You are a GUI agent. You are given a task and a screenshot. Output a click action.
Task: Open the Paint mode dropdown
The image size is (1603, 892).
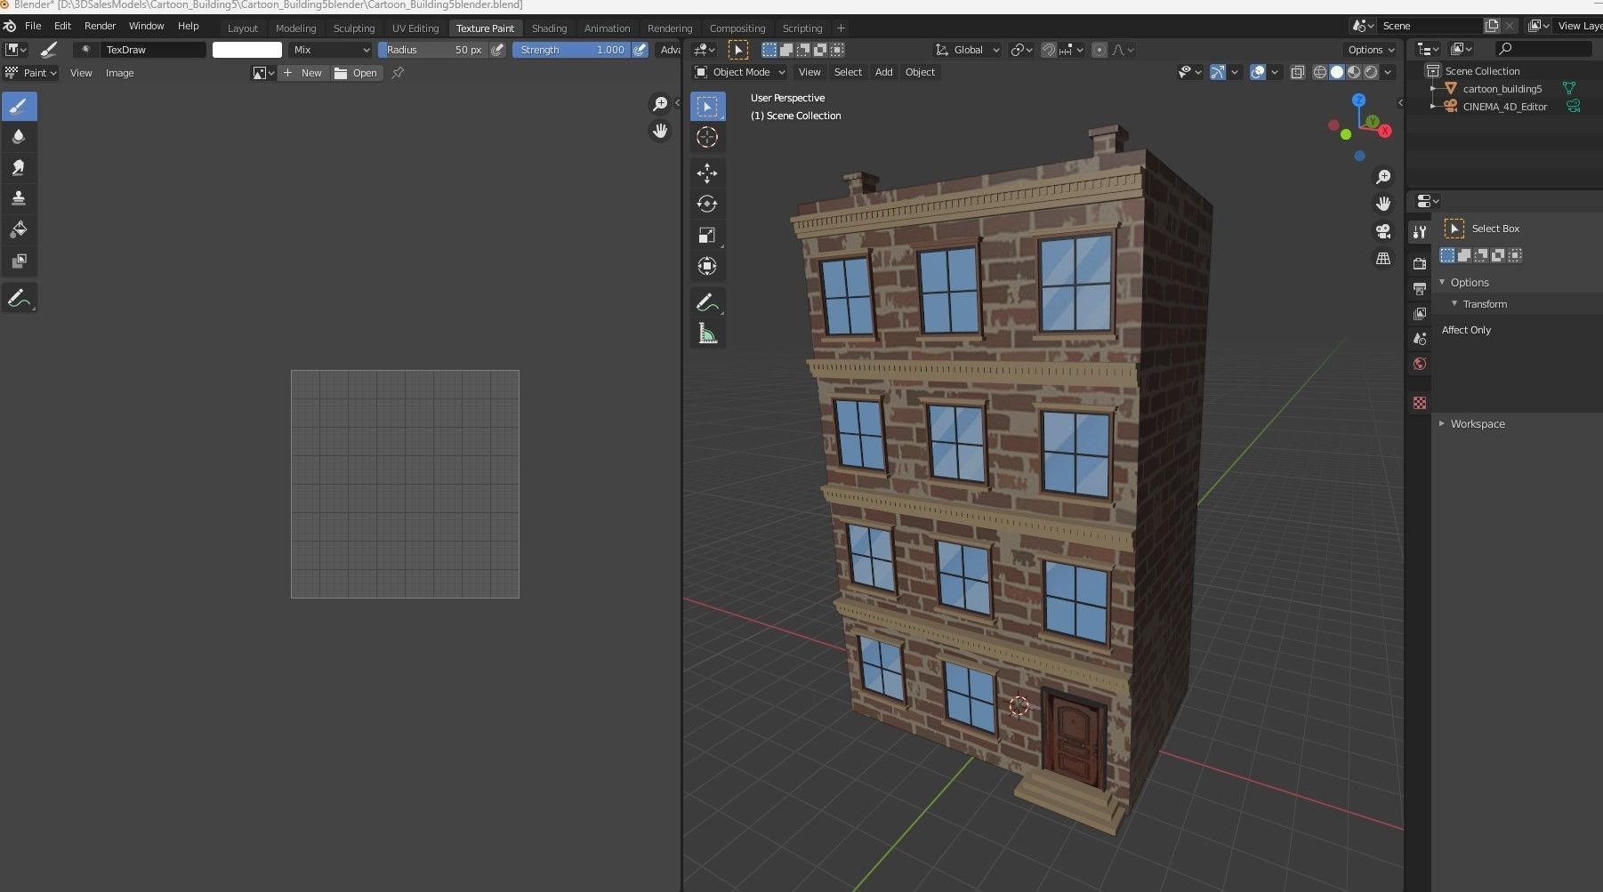pyautogui.click(x=31, y=73)
